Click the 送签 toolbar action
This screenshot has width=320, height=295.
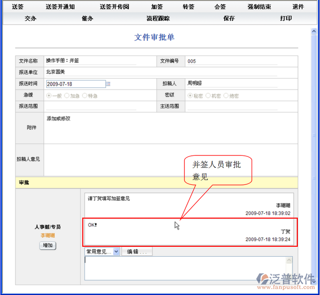(17, 7)
